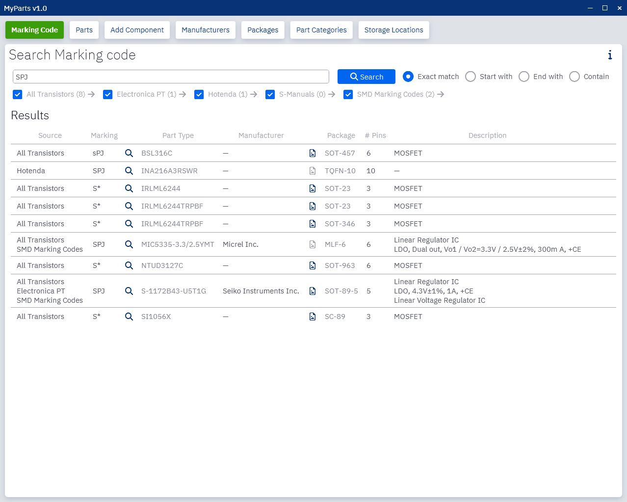Follow the arrow next to Hotenda (1)
The image size is (627, 502).
click(254, 94)
